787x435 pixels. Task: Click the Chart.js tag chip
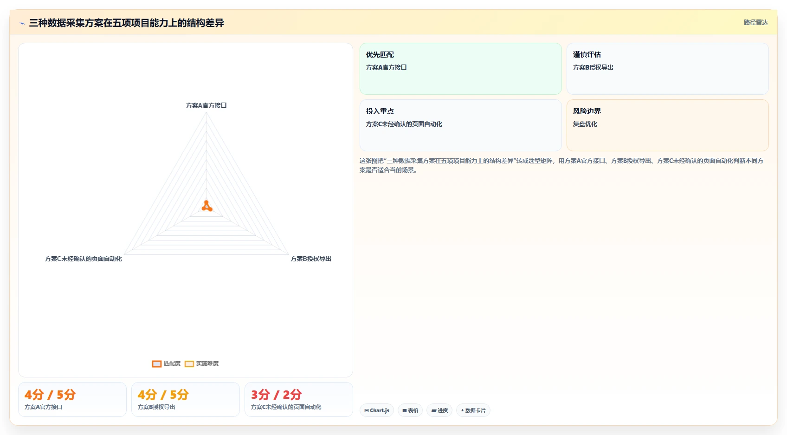[x=377, y=410]
